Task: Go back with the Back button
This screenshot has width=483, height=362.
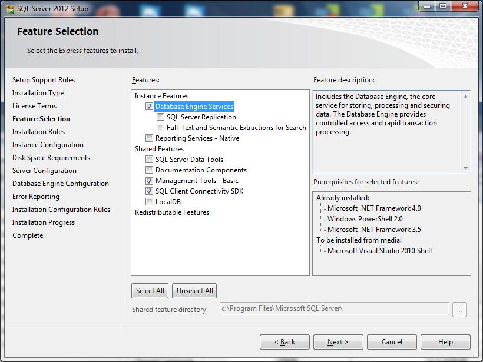Action: (x=284, y=342)
